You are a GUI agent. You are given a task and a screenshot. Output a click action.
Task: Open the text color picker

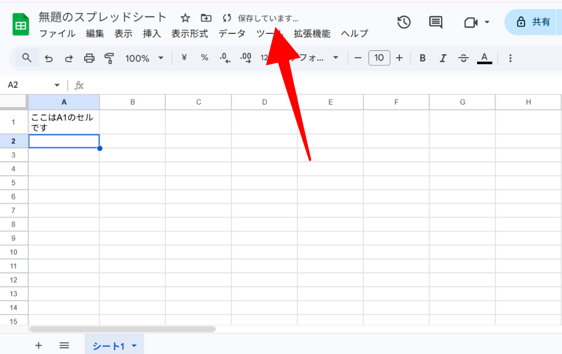tap(484, 58)
